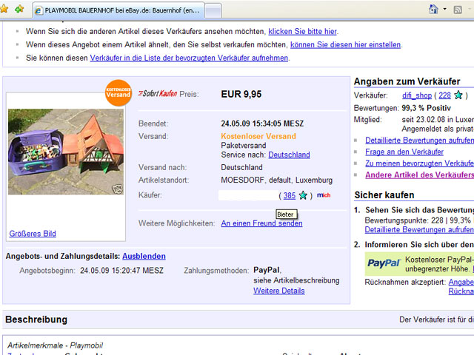Open 'Andere Artikel des Verkäufers' link
Viewport: 474px width, 355px height.
click(418, 175)
